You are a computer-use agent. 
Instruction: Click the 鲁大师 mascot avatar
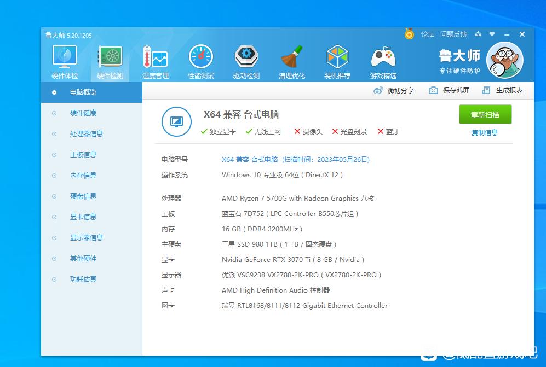504,60
